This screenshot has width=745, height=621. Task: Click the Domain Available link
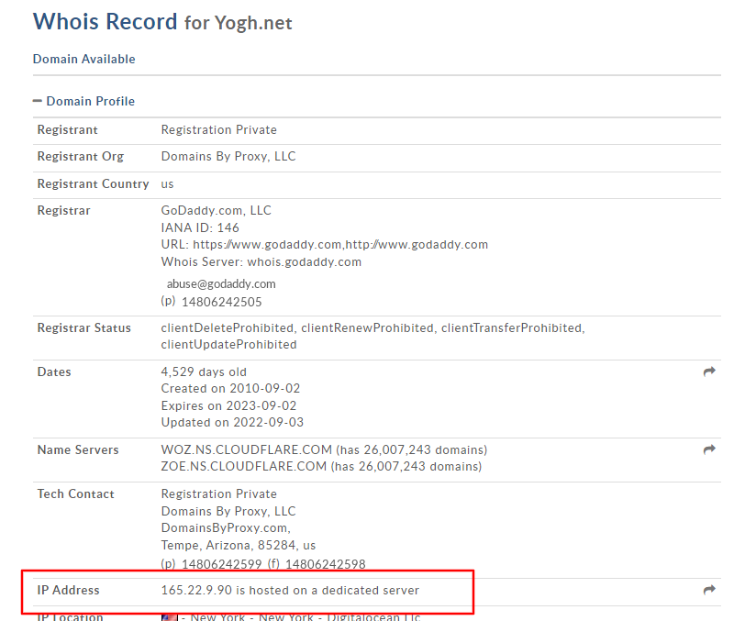(83, 59)
